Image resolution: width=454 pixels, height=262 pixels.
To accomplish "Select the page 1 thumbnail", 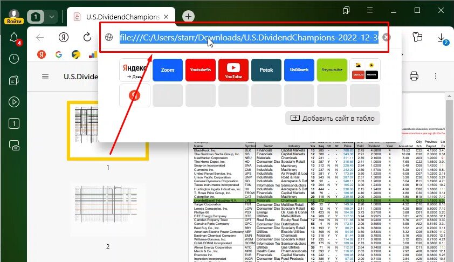I will [108, 130].
